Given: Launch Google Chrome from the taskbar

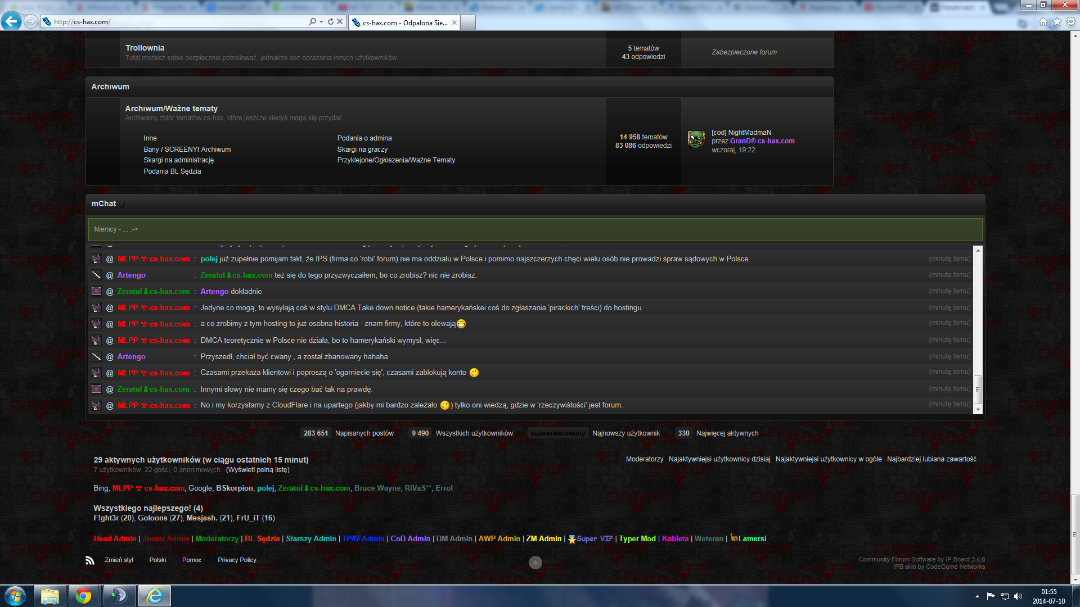Looking at the screenshot, I should [83, 596].
